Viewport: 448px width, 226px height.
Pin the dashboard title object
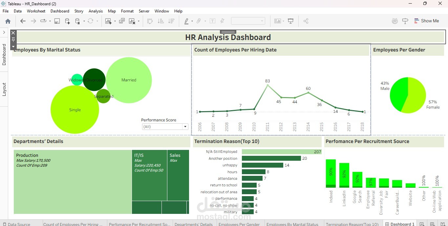coord(13,39)
